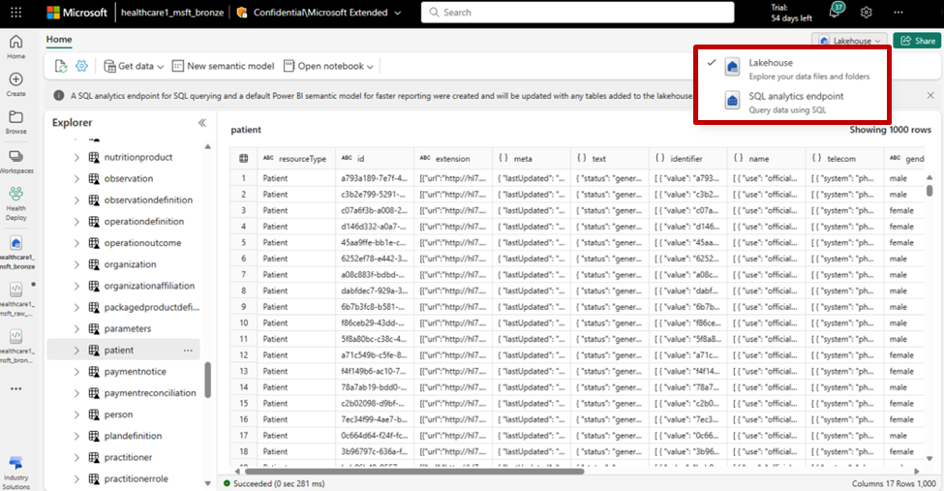Click the nutritionproduct table icon
This screenshot has height=491, width=944.
94,157
